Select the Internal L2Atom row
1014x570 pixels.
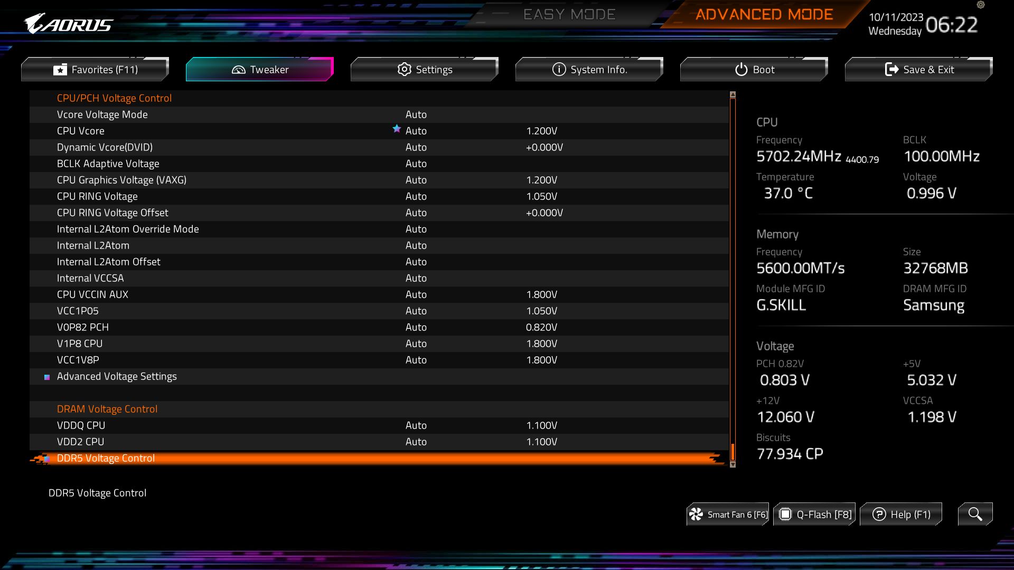379,245
